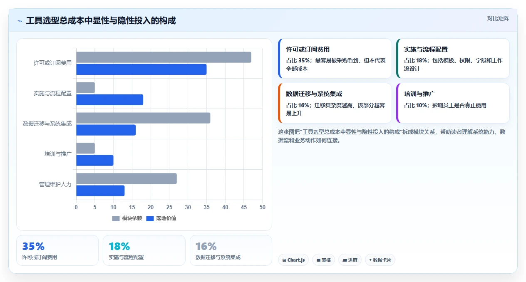Click the icon in the Chart.js chip
Image resolution: width=526 pixels, height=282 pixels.
coord(284,260)
